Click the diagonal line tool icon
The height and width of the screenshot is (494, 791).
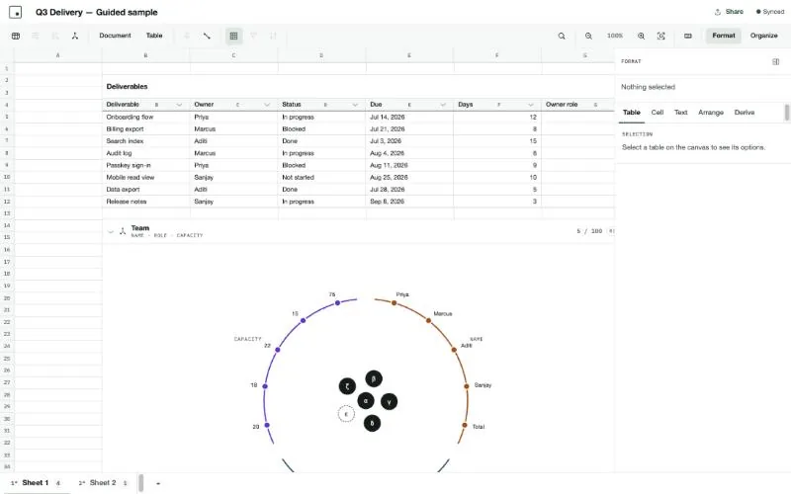point(207,36)
